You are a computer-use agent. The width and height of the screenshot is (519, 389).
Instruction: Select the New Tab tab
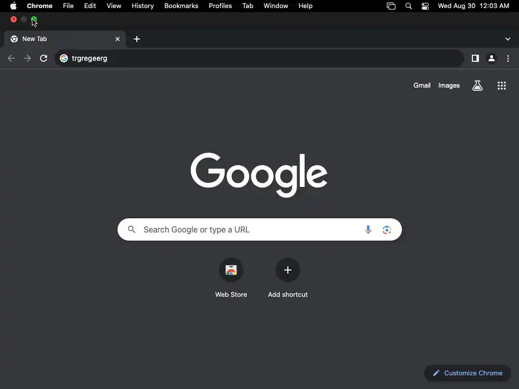click(x=65, y=39)
